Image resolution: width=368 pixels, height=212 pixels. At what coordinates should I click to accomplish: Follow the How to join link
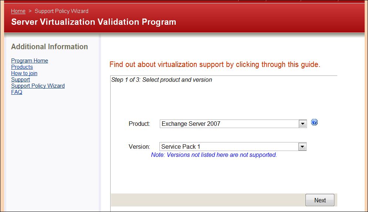click(24, 73)
